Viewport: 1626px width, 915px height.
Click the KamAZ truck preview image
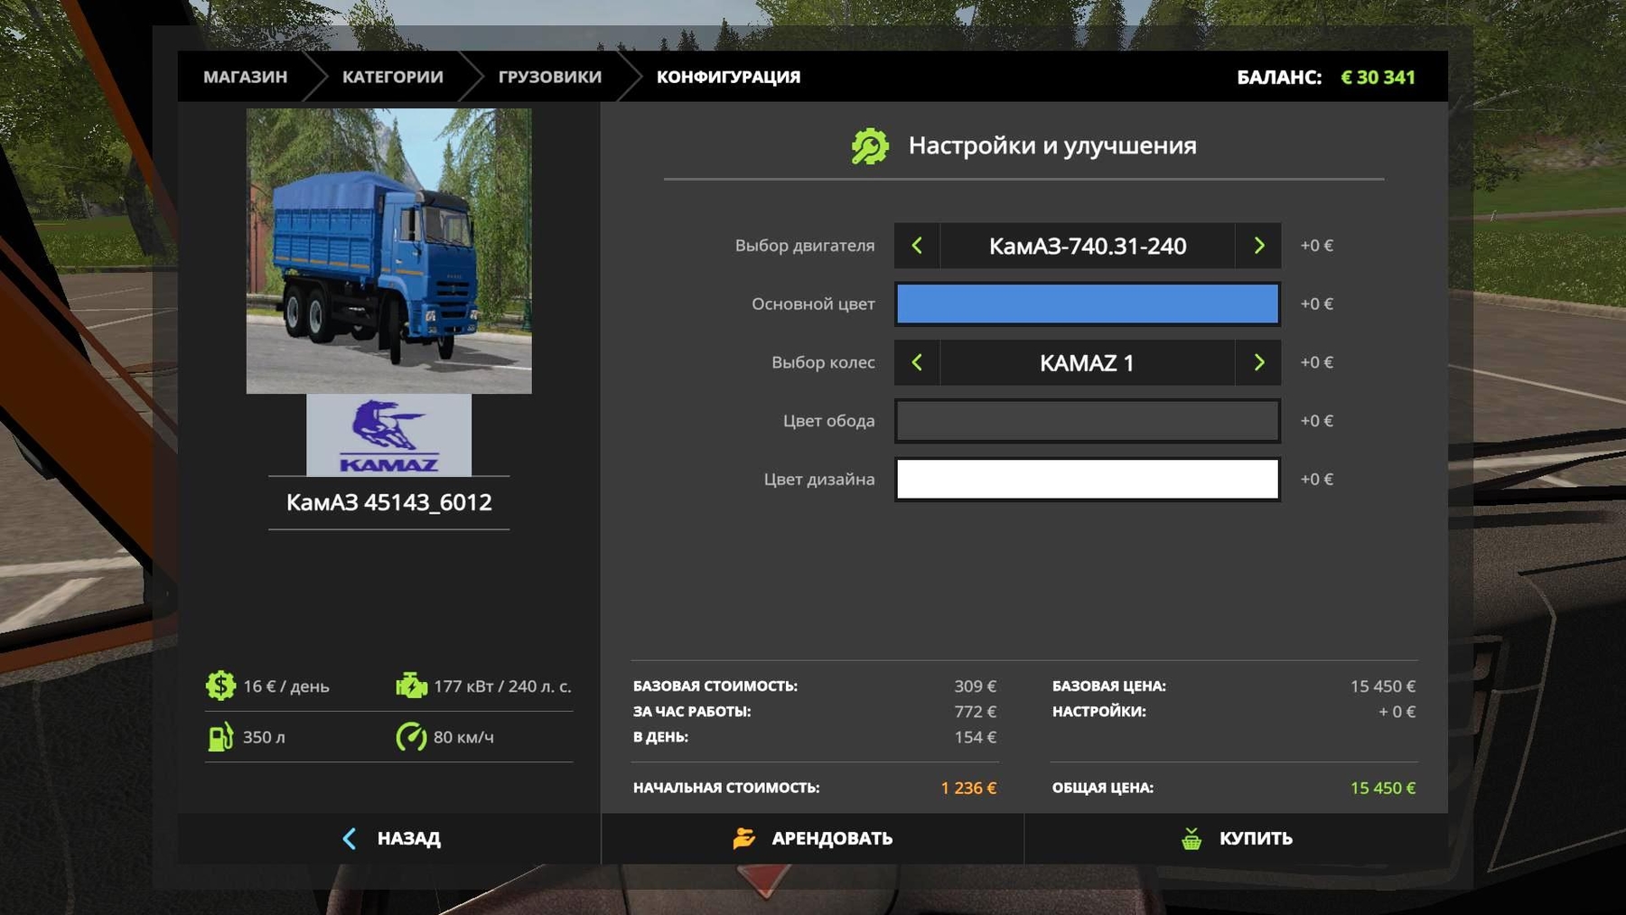click(x=388, y=251)
